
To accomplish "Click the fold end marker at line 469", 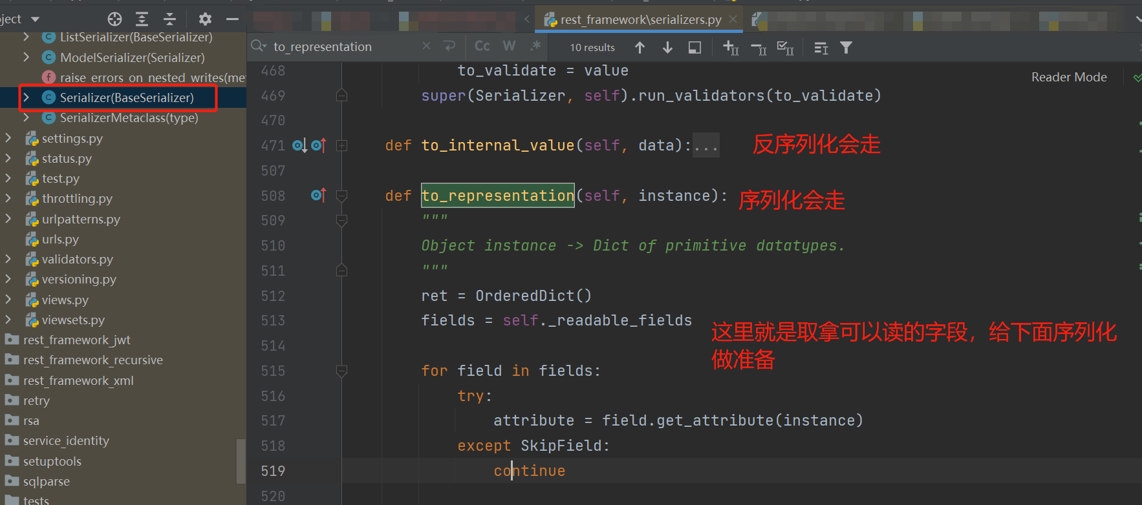I will [342, 96].
